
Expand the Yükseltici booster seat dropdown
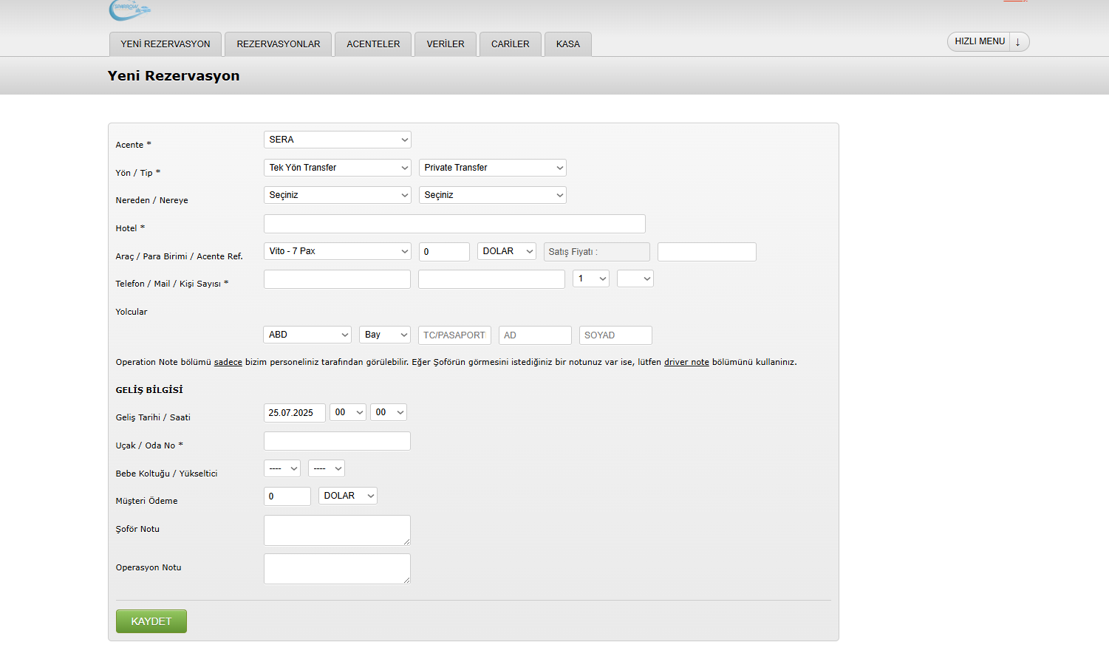click(327, 468)
